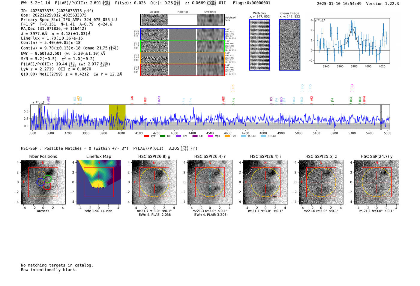Open the HSC SSP y-band cutout

(377, 182)
